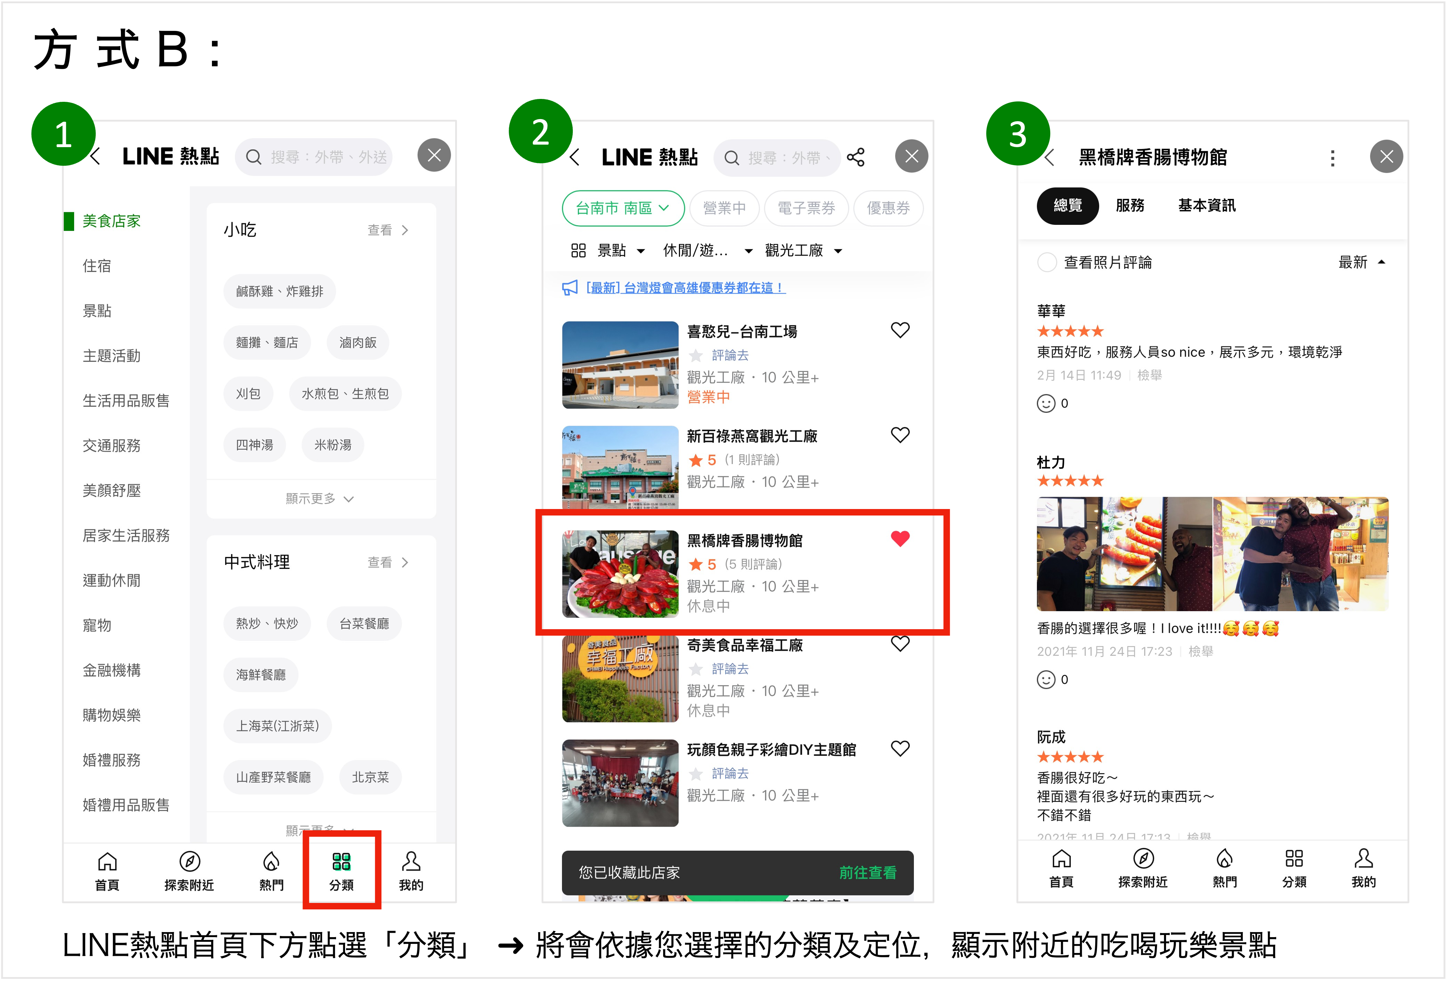Screen dimensions: 1446x981
Task: Enable 查看照片評論 radio option
Action: pos(1047,263)
